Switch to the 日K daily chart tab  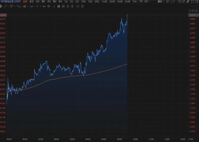pyautogui.click(x=38, y=2)
